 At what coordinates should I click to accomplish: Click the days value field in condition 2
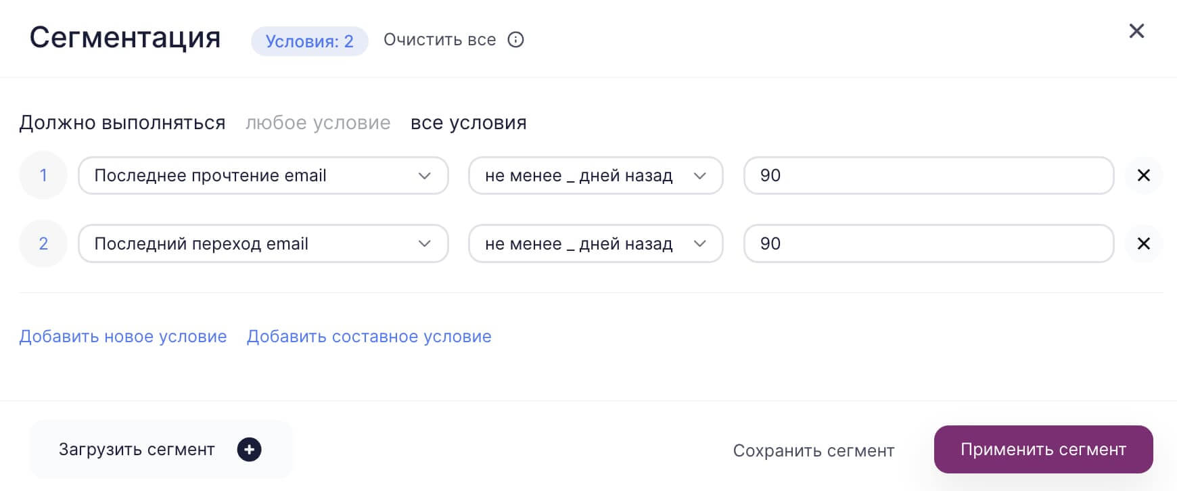pos(929,243)
